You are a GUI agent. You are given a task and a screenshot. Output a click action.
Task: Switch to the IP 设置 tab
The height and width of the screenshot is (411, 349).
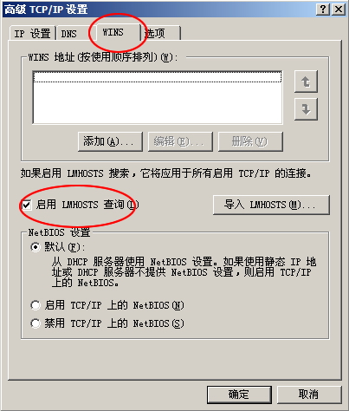coord(32,34)
